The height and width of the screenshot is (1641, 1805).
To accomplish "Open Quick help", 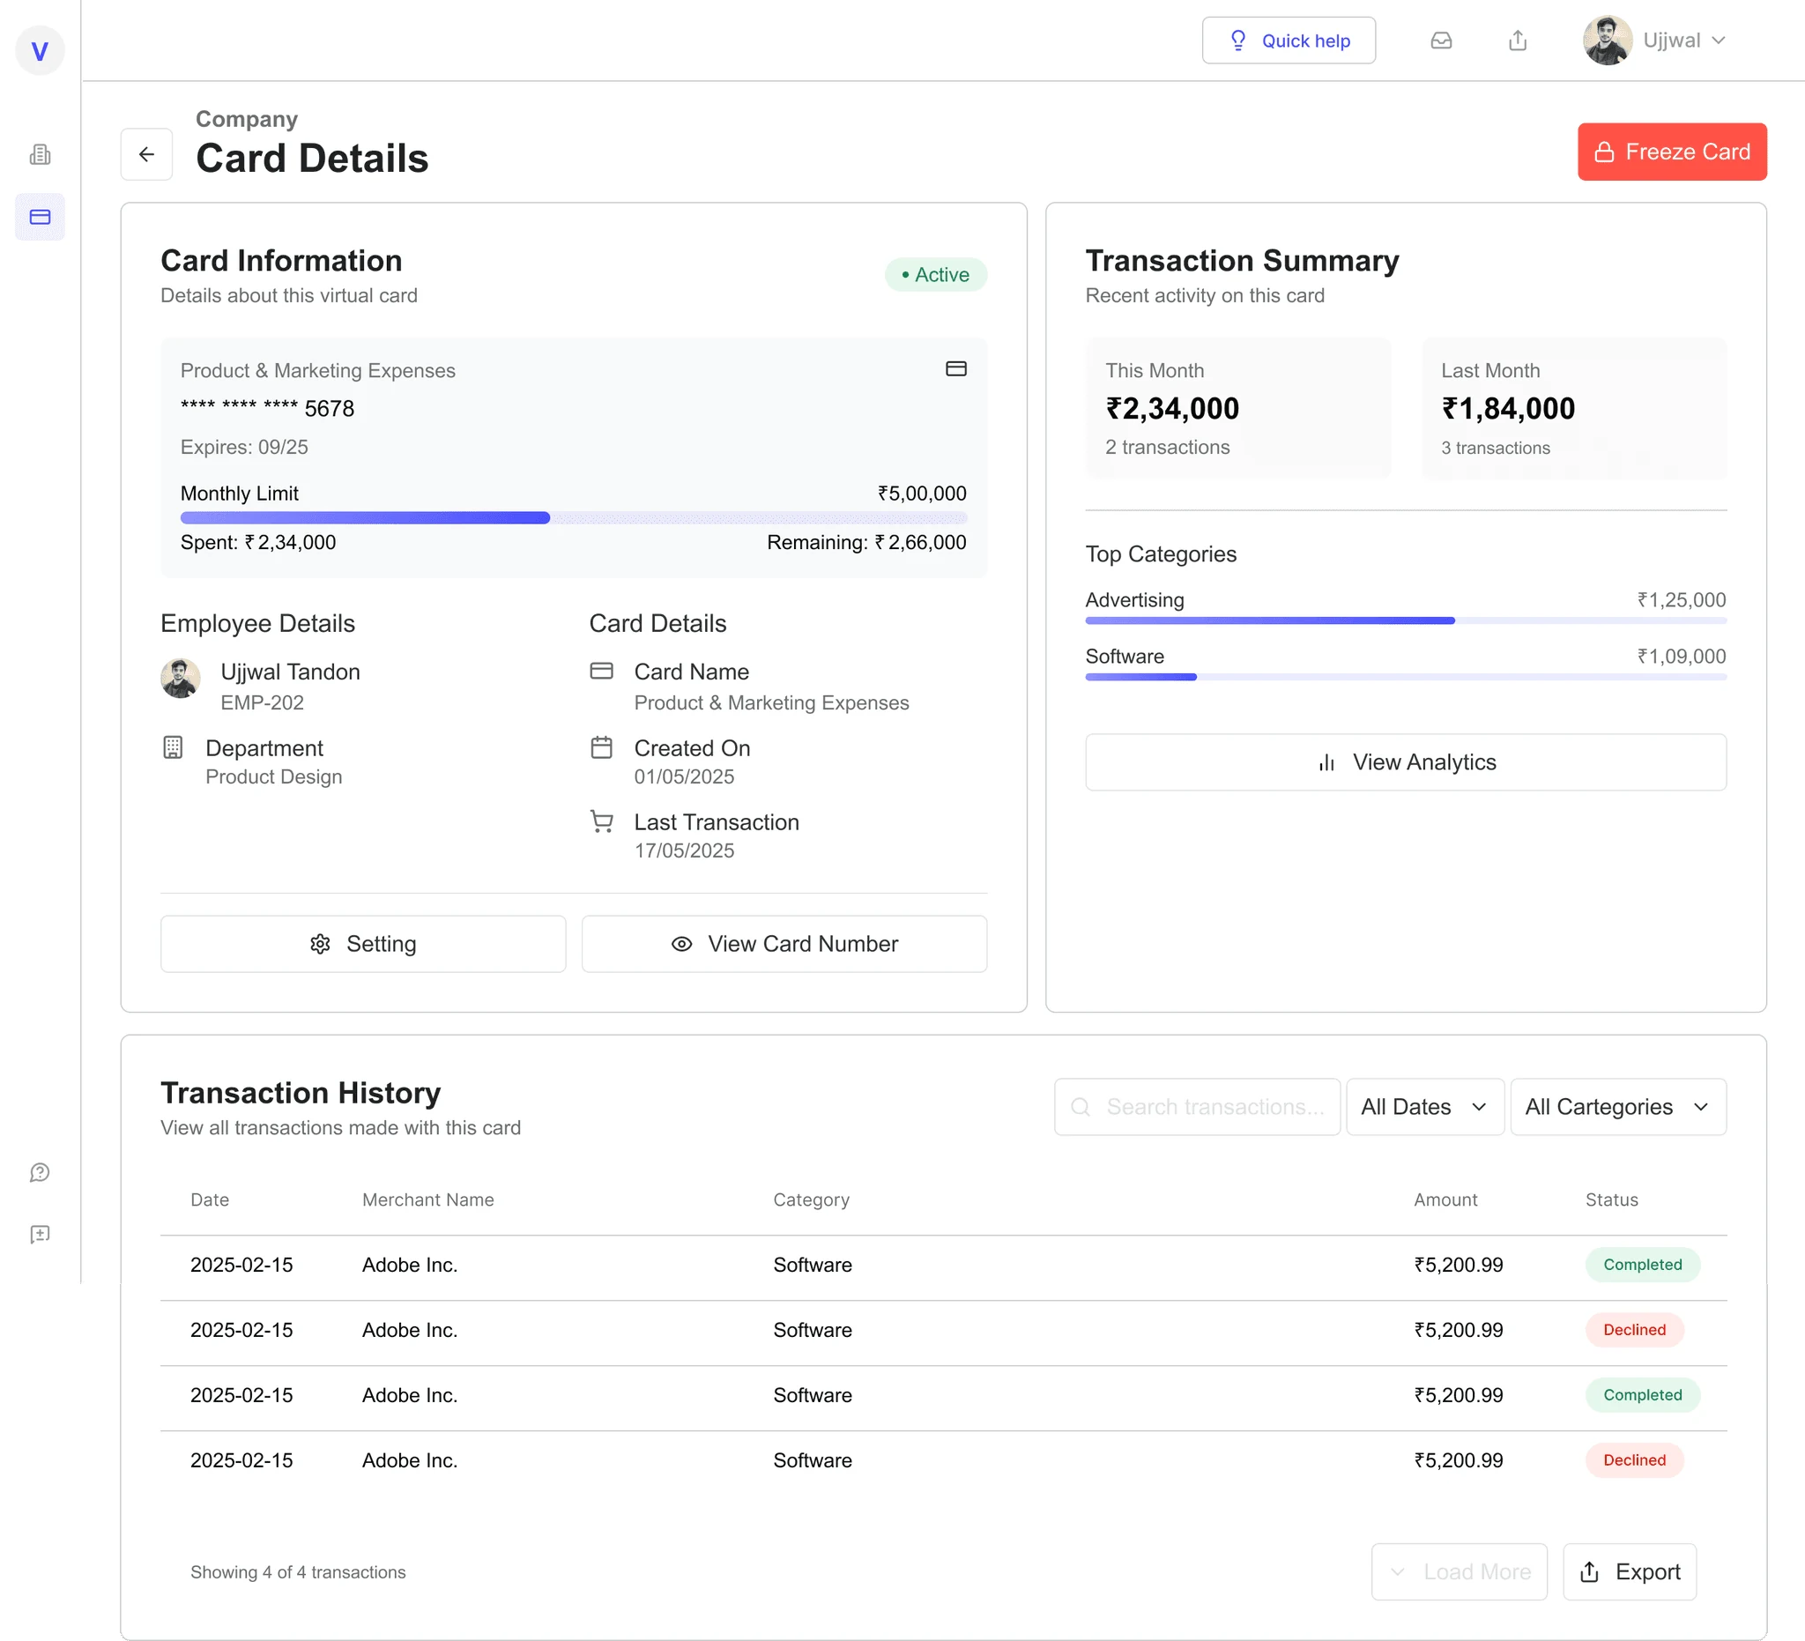I will [x=1289, y=41].
